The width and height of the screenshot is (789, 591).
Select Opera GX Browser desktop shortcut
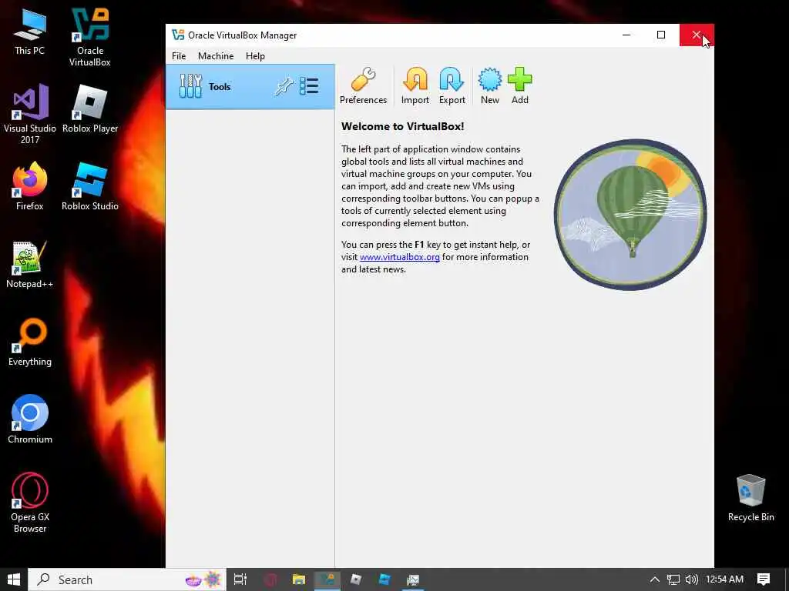pyautogui.click(x=30, y=503)
